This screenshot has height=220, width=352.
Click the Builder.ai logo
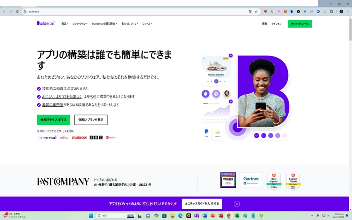[46, 23]
